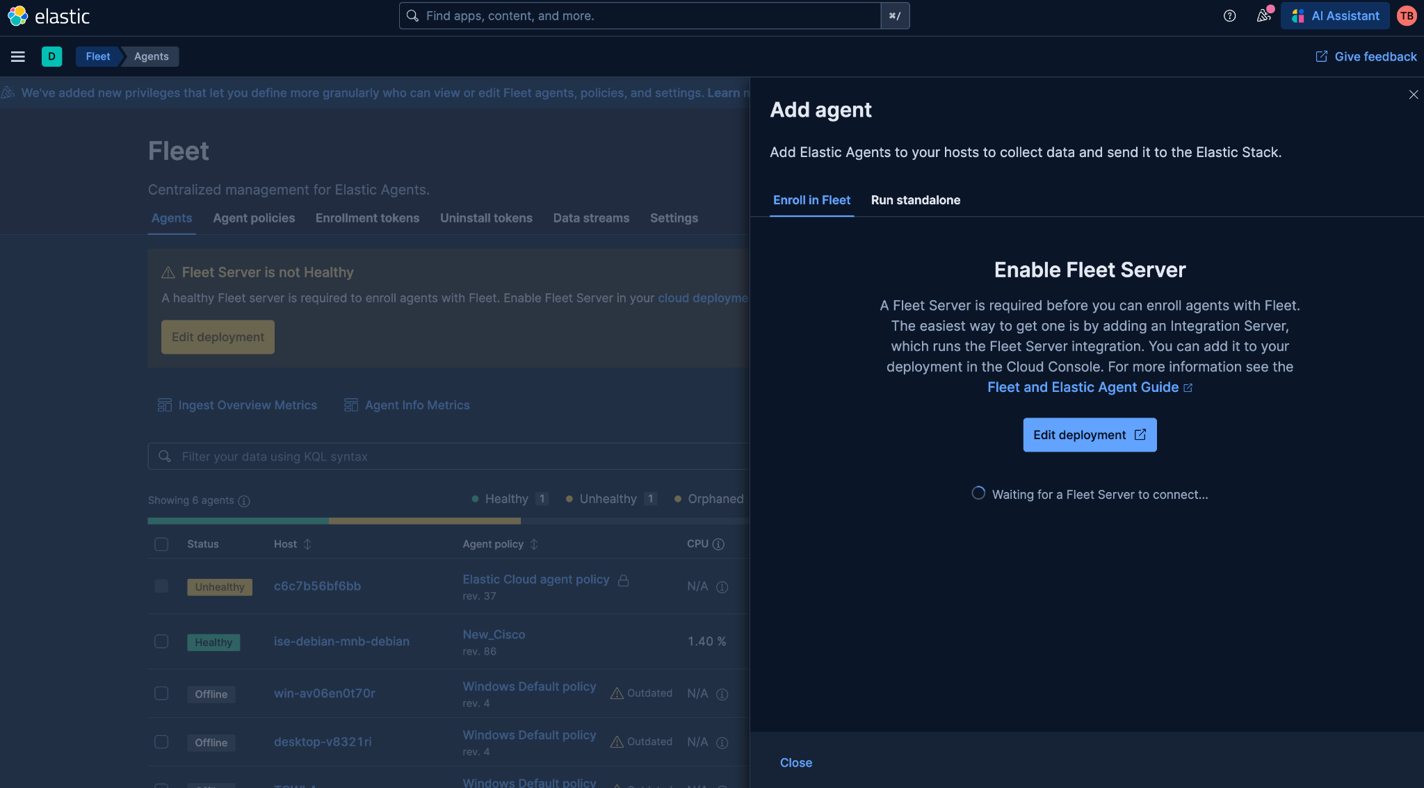Open the New_Cisco agent policy
The width and height of the screenshot is (1424, 788).
(x=494, y=634)
